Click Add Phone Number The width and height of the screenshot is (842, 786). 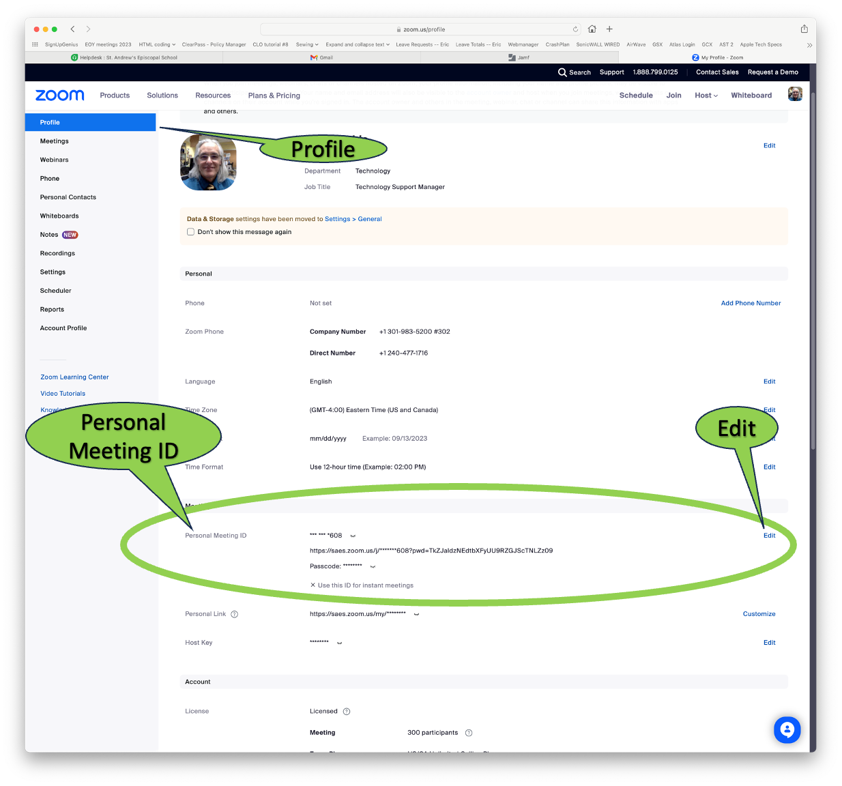751,304
